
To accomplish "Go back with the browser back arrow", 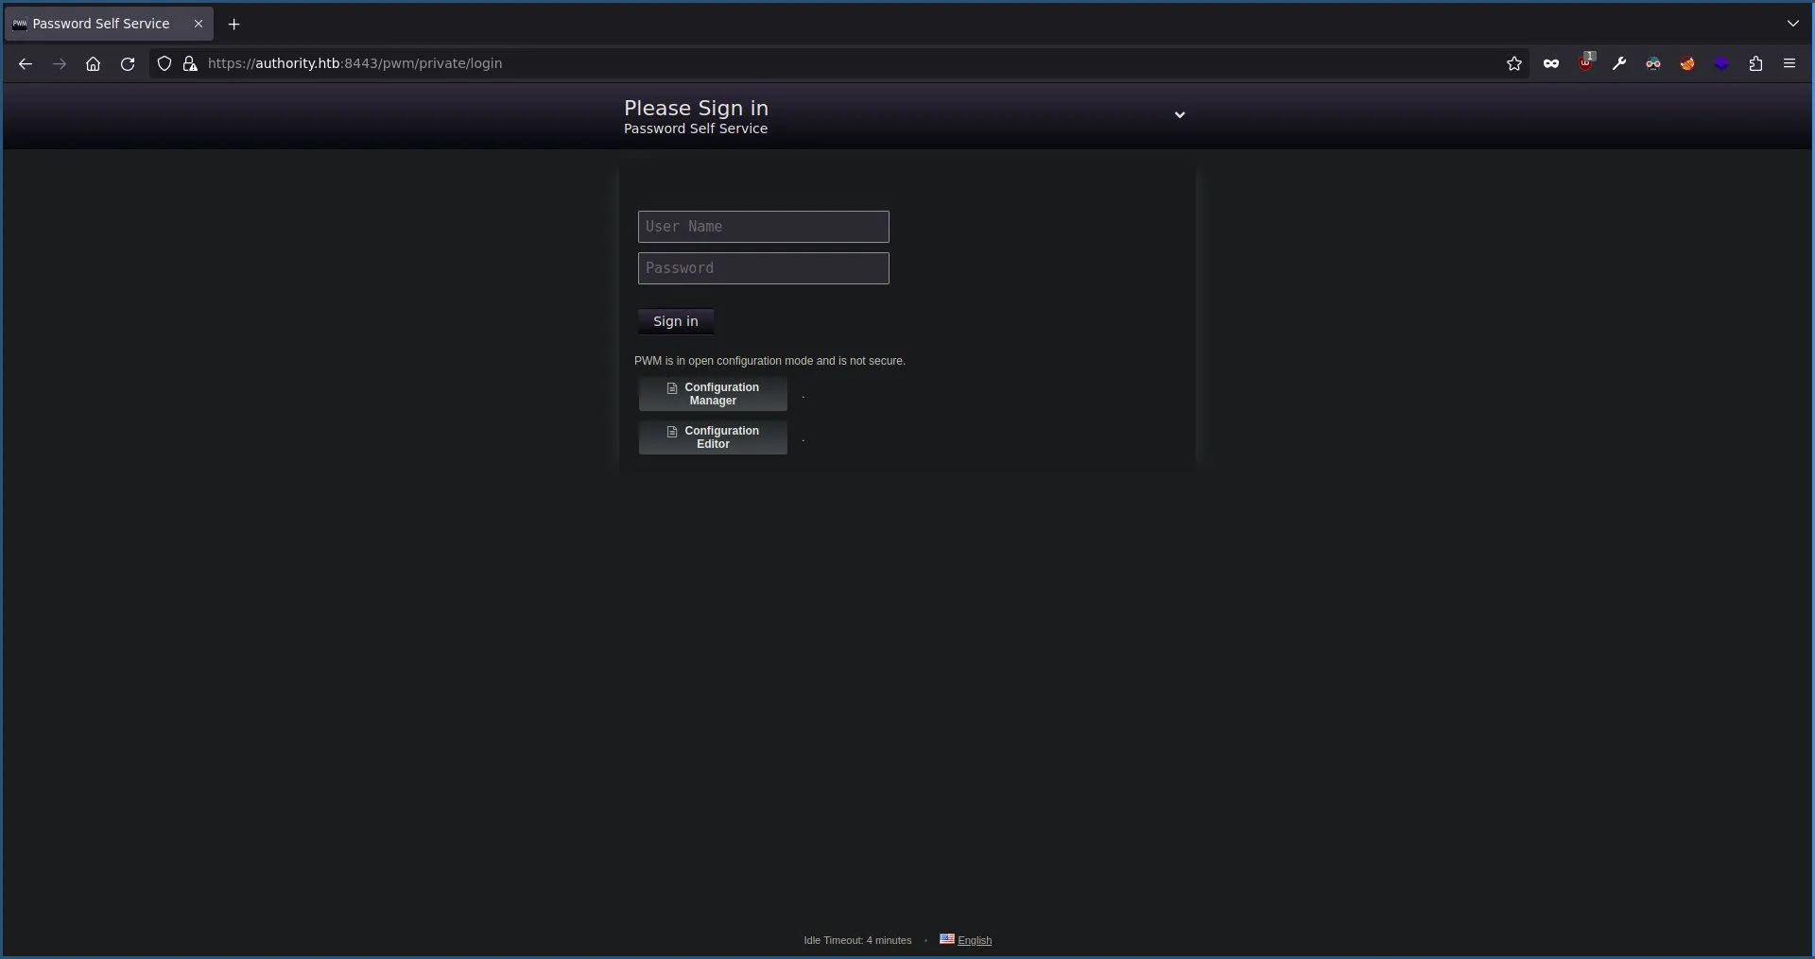I will point(26,63).
